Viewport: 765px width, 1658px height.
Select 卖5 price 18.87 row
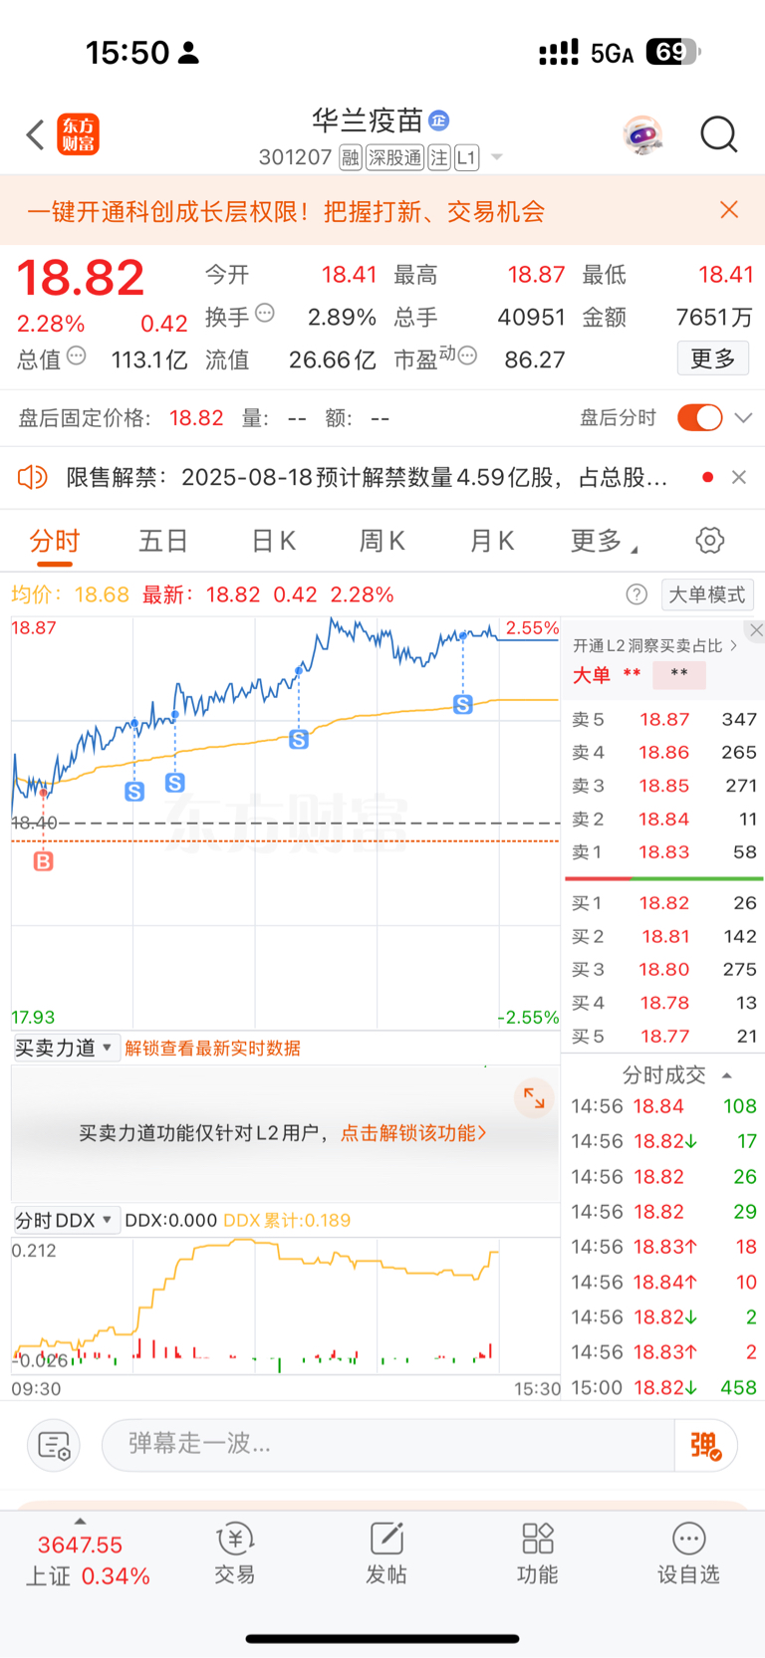click(663, 719)
